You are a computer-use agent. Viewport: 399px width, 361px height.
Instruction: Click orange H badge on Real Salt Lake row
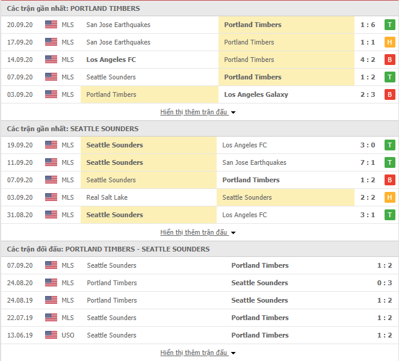(389, 197)
